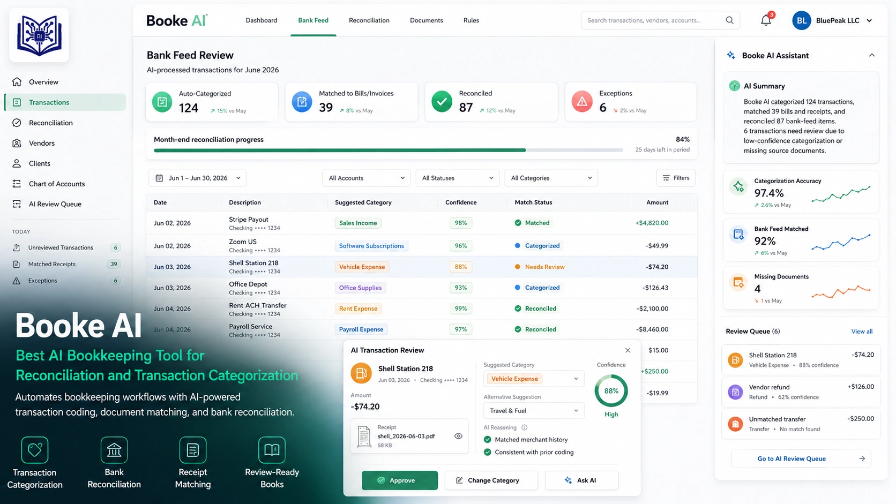Click the Clients person icon
This screenshot has height=504, width=896.
click(x=17, y=163)
